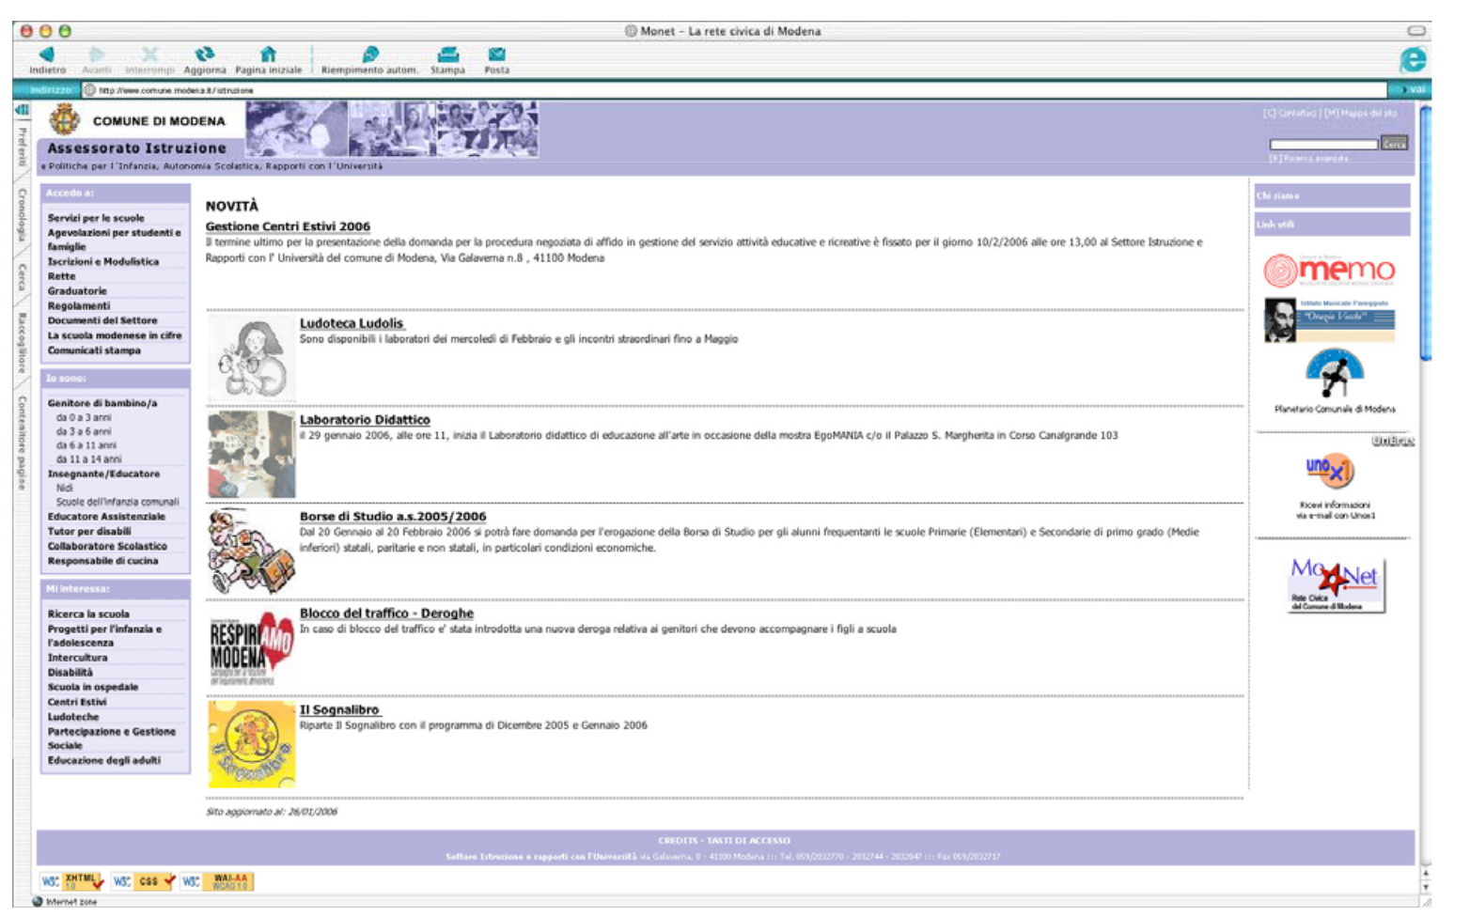Open the Posta mail icon
1470x917 pixels.
pos(496,54)
